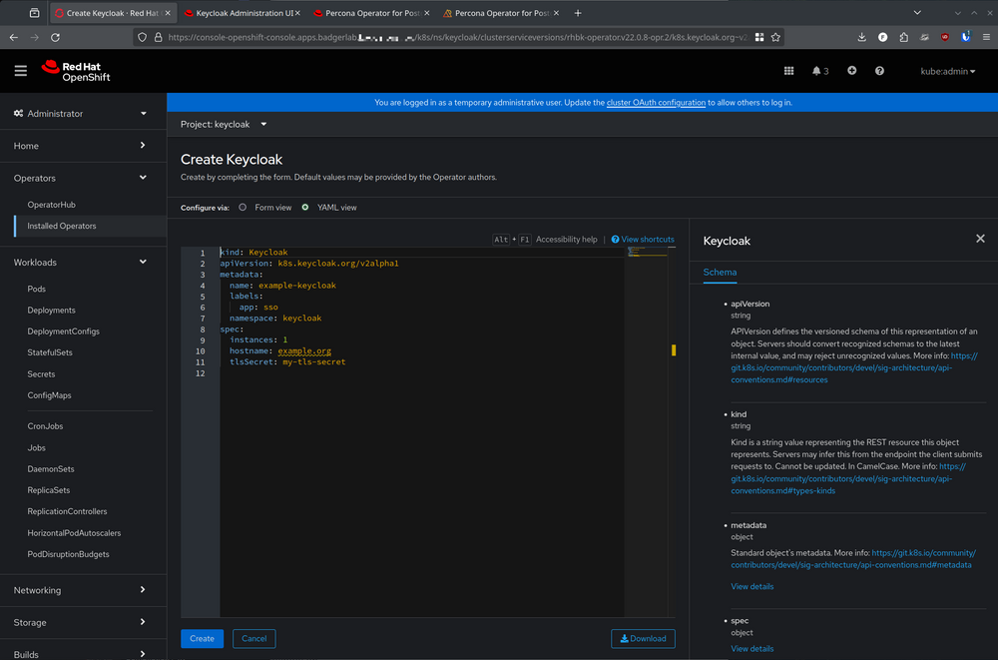The height and width of the screenshot is (660, 998).
Task: Bookmark this page with the star icon
Action: point(775,37)
